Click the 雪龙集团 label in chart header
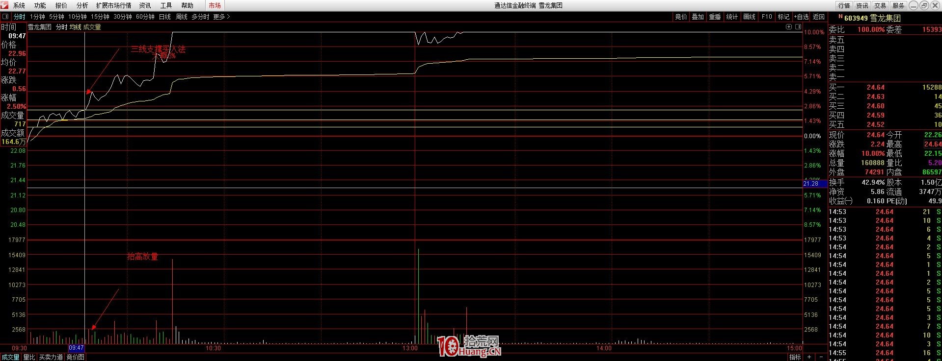The width and height of the screenshot is (942, 361). click(40, 27)
